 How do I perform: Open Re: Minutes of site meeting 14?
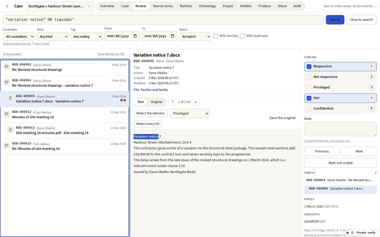[x=65, y=146]
